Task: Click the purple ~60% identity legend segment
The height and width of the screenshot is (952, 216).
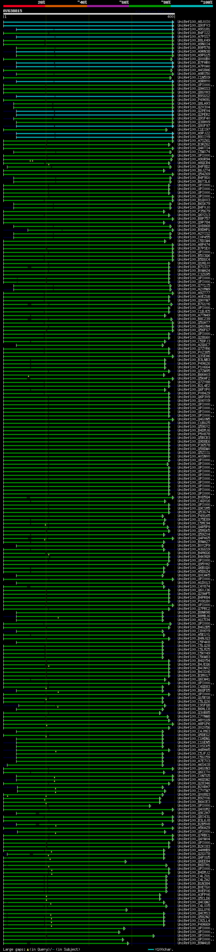Action: [108, 6]
